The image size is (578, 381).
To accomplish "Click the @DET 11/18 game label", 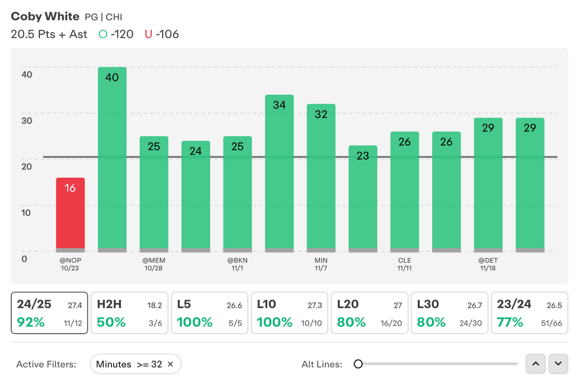I will click(x=488, y=264).
